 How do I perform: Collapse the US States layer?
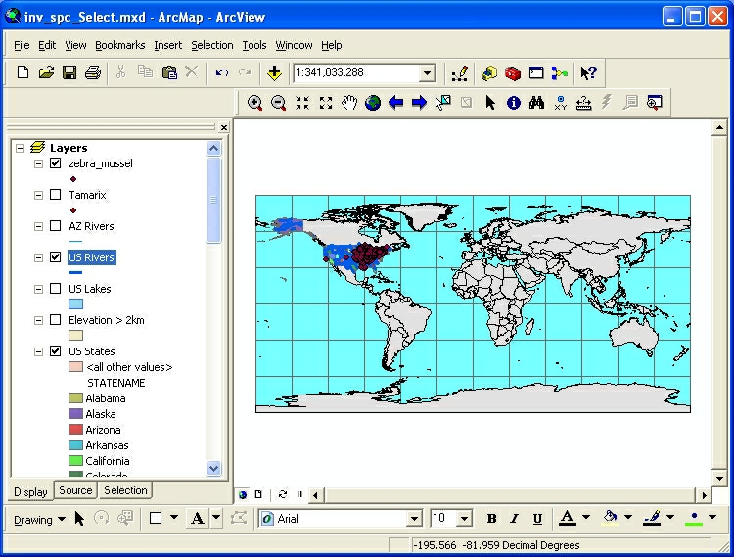(x=38, y=351)
